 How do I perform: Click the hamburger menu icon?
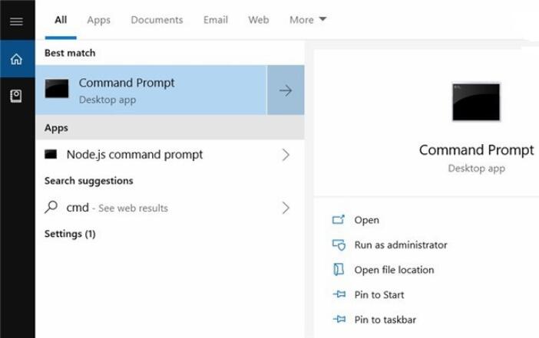coord(16,21)
